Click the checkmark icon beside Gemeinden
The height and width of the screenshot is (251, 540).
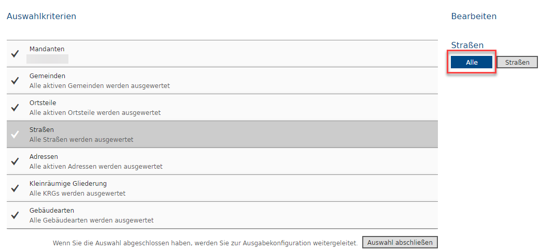pyautogui.click(x=15, y=81)
